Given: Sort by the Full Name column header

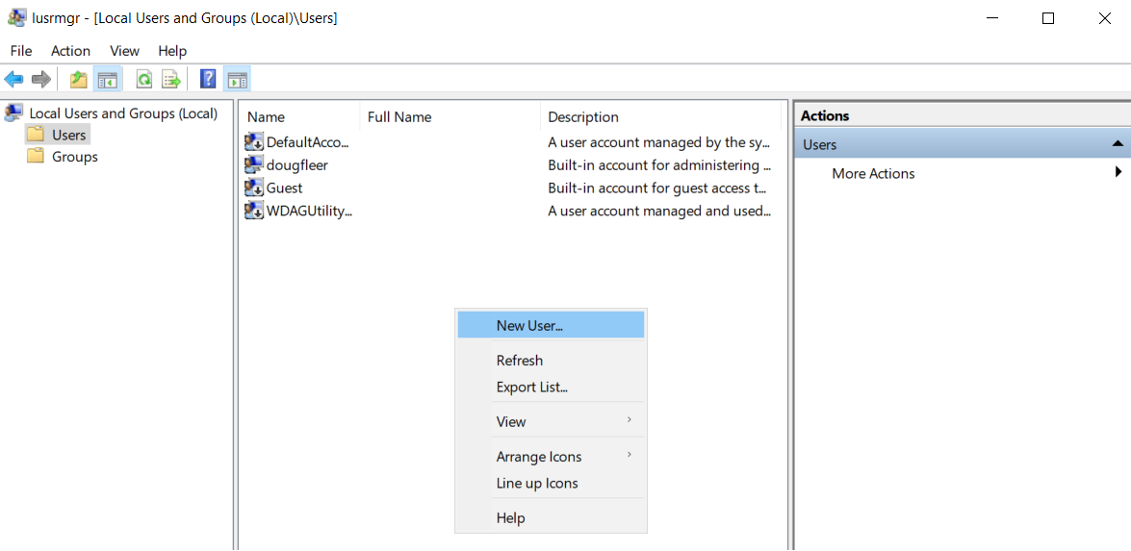Looking at the screenshot, I should [450, 116].
